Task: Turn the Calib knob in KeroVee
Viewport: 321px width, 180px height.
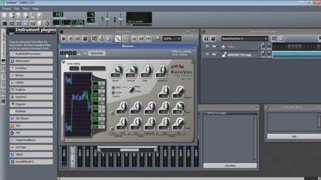Action: pos(148,70)
